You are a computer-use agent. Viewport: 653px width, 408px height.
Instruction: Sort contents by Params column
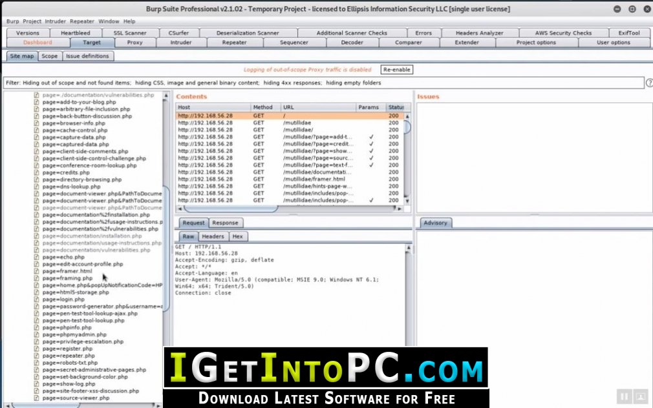tap(371, 107)
